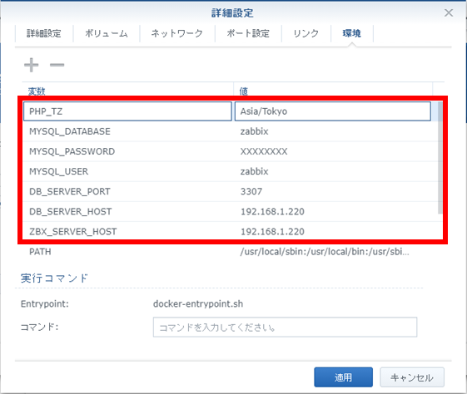Add a new environment variable with plus icon
The width and height of the screenshot is (467, 394).
click(x=32, y=65)
